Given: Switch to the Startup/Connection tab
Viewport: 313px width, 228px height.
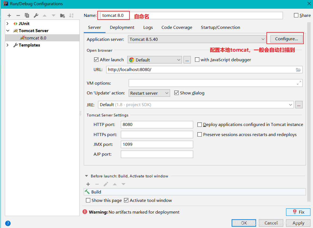Looking at the screenshot, I should point(220,27).
